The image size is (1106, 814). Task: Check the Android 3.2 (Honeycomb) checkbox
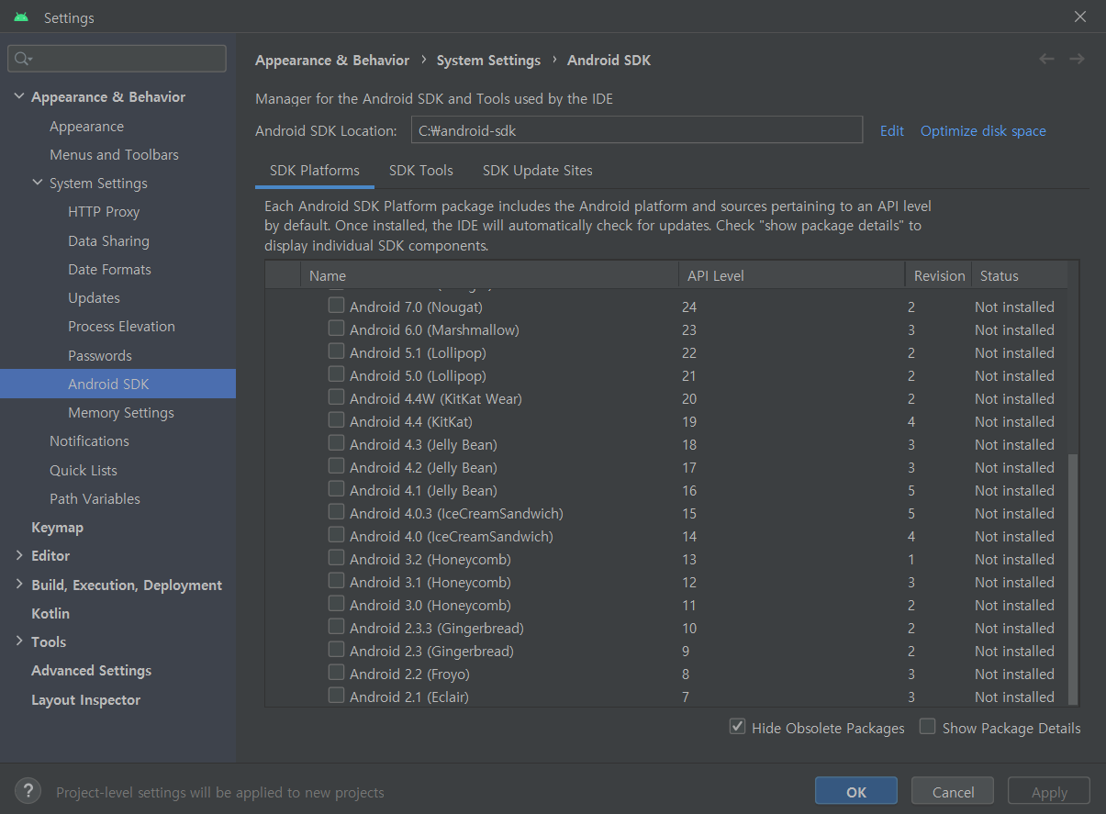coord(337,558)
